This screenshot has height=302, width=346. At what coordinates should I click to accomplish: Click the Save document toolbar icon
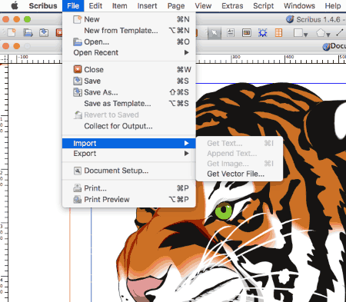click(44, 33)
